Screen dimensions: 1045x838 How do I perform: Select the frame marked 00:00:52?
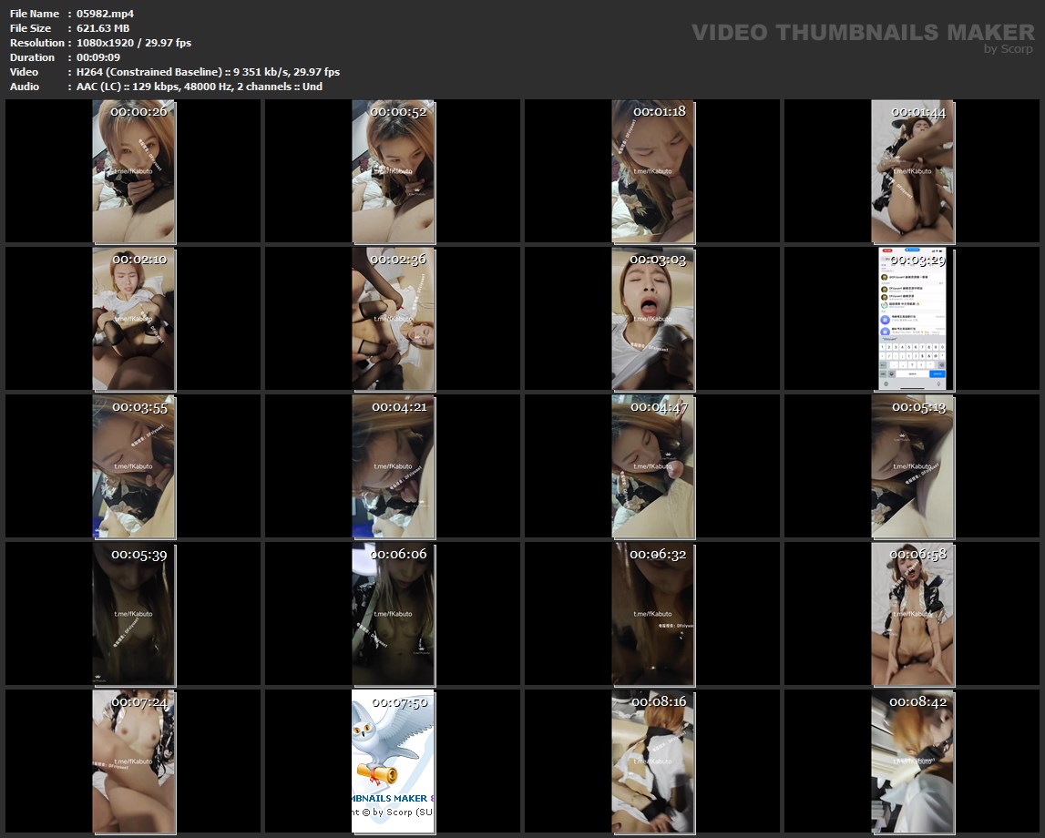394,171
